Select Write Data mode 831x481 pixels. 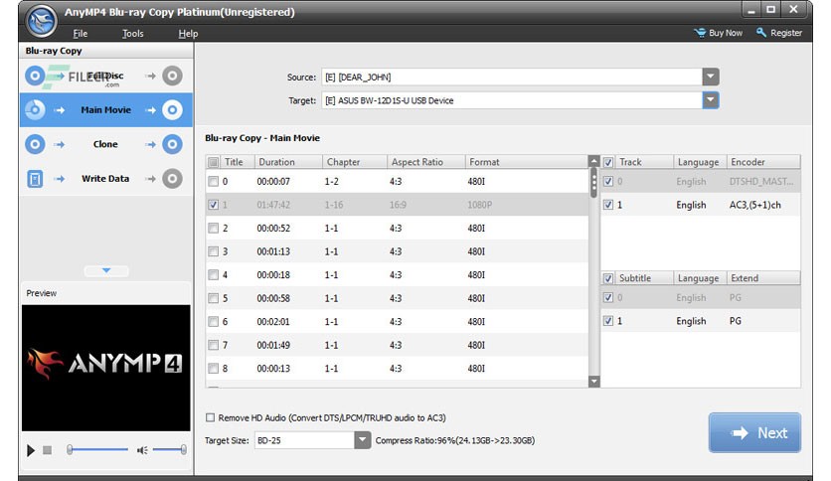106,179
